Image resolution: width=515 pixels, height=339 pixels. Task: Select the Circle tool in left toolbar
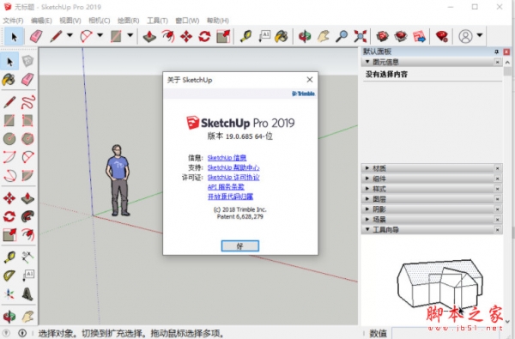(9, 139)
